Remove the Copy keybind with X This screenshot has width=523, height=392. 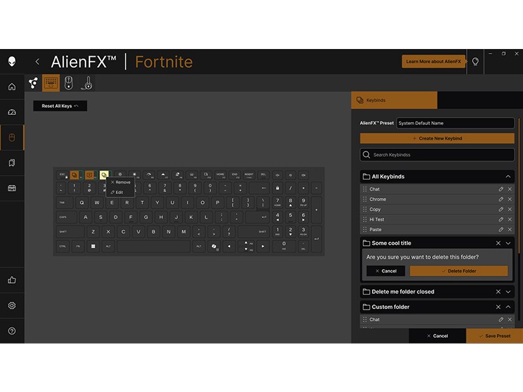pos(510,209)
